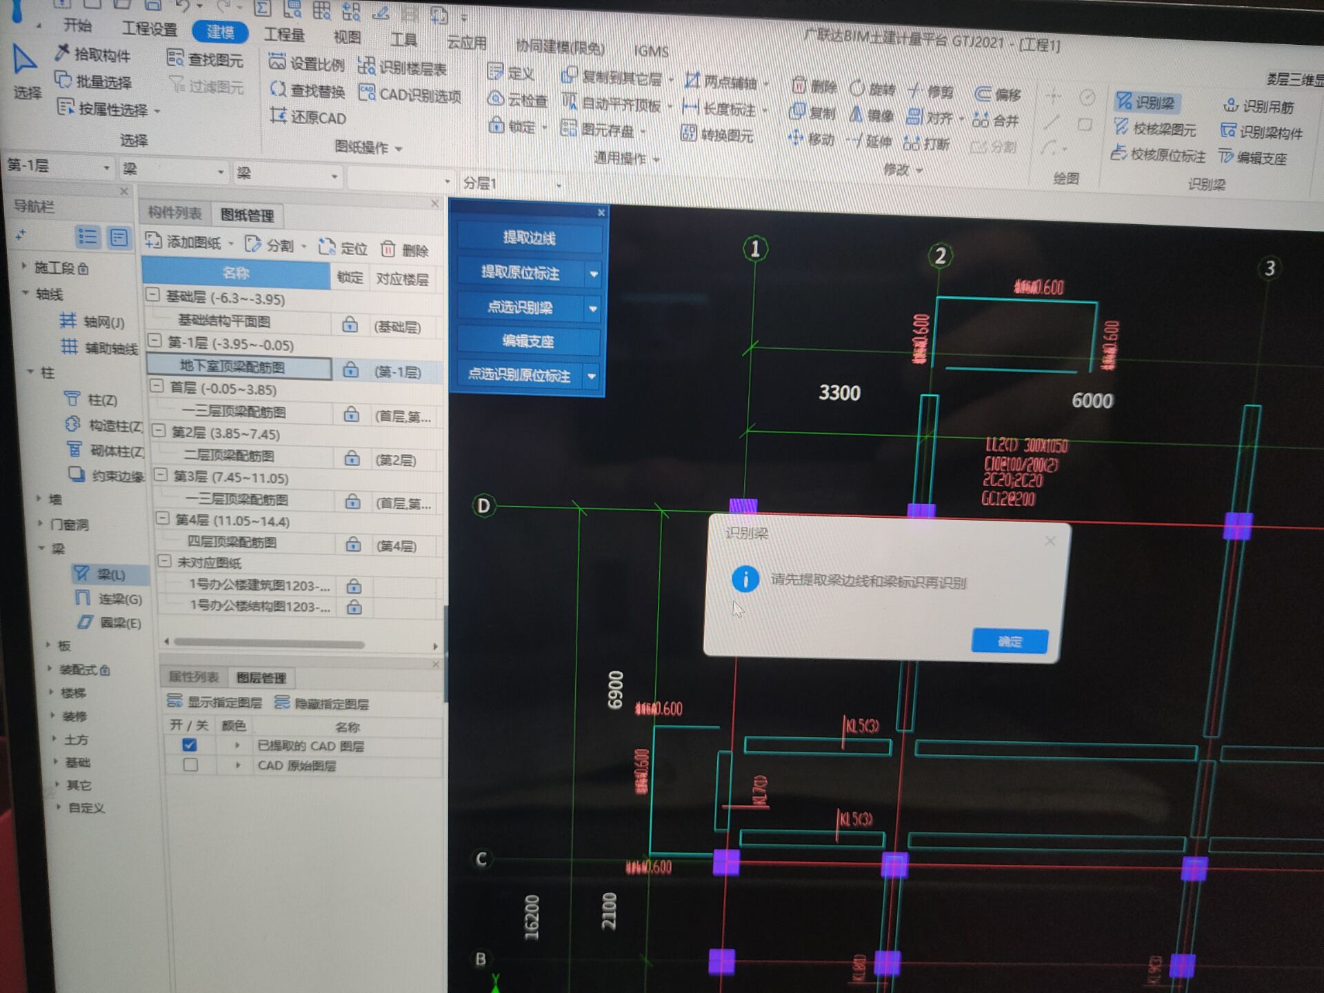Click the 提取边线 button
1324x993 pixels.
[529, 238]
